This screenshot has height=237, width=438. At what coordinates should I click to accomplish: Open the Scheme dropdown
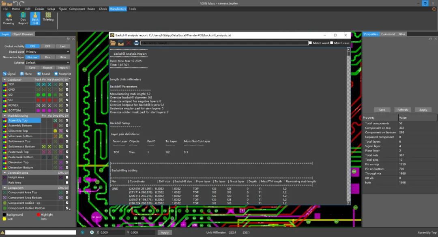47,63
